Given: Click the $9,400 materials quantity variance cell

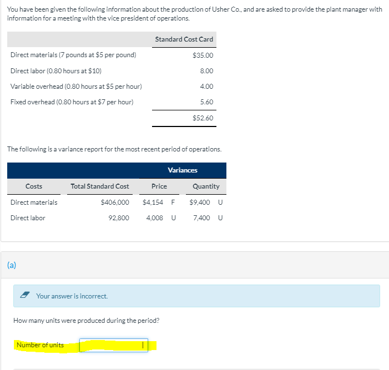Looking at the screenshot, I should (x=200, y=202).
